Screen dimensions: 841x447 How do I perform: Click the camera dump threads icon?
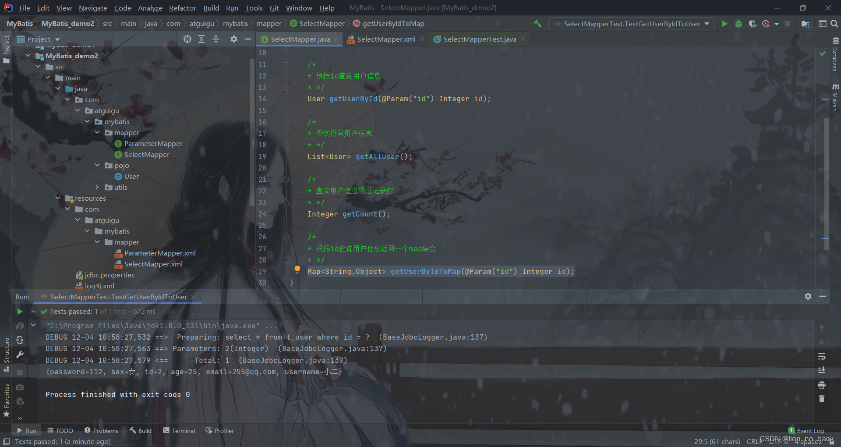[x=20, y=387]
